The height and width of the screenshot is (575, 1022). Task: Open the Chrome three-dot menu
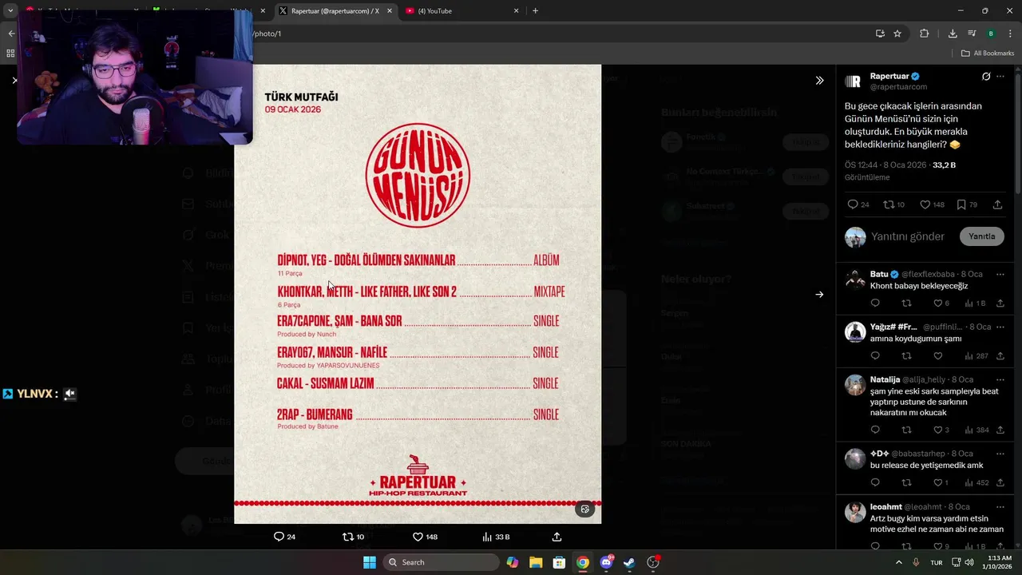click(1010, 34)
